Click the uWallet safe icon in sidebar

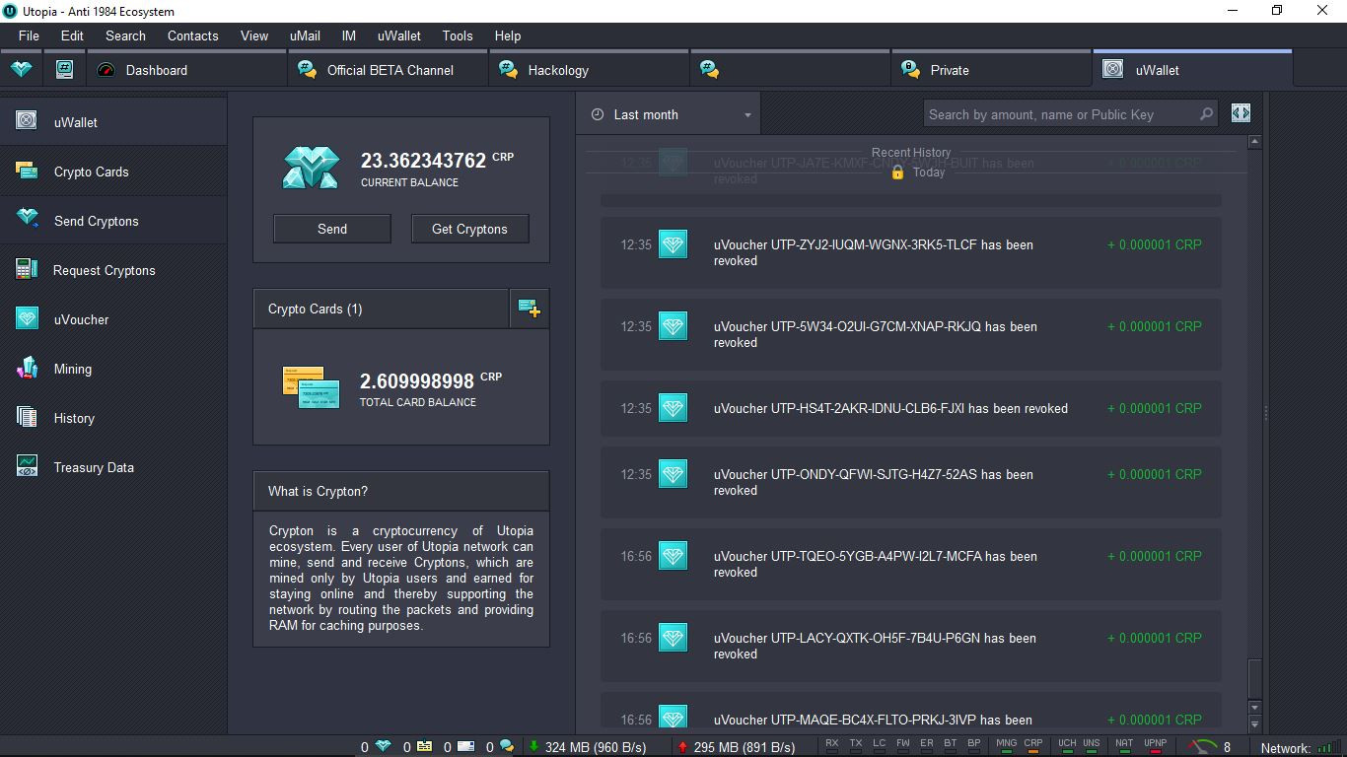pyautogui.click(x=27, y=120)
